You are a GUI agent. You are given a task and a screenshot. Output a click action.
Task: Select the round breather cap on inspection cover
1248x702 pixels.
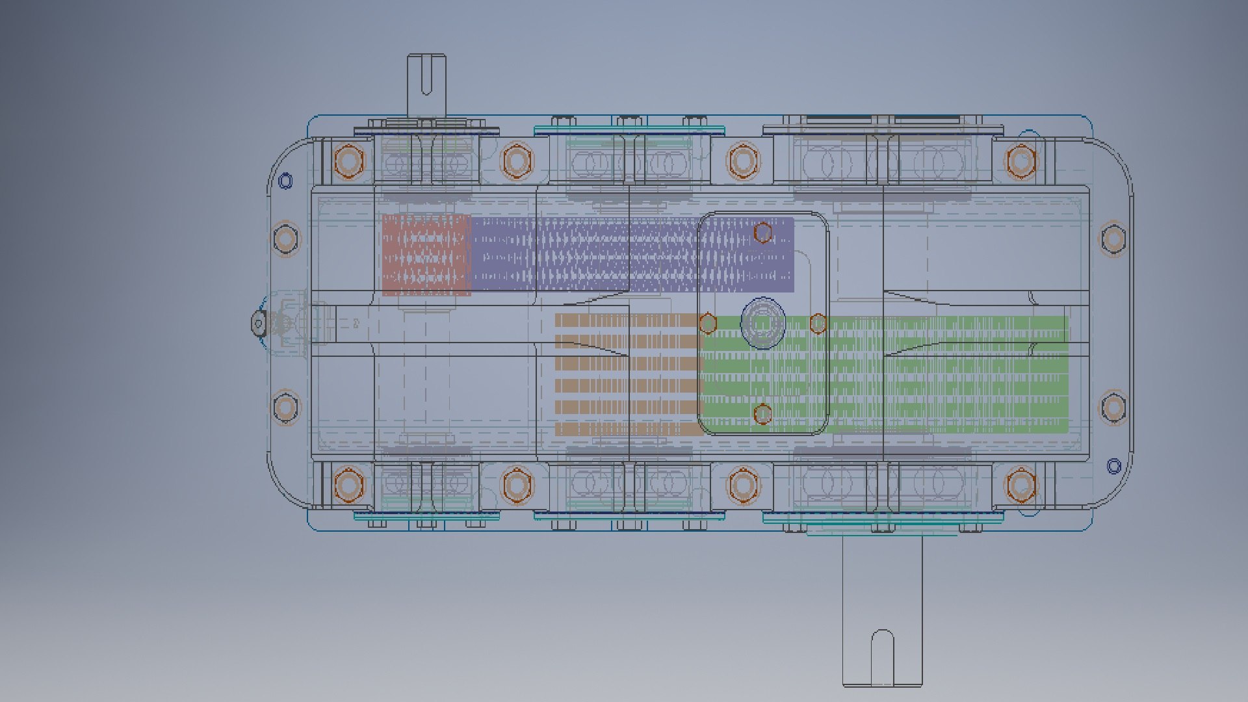click(762, 323)
